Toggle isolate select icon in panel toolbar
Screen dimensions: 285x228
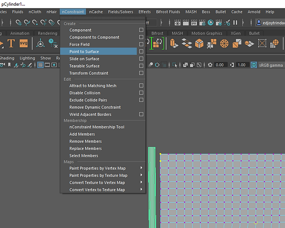point(175,65)
